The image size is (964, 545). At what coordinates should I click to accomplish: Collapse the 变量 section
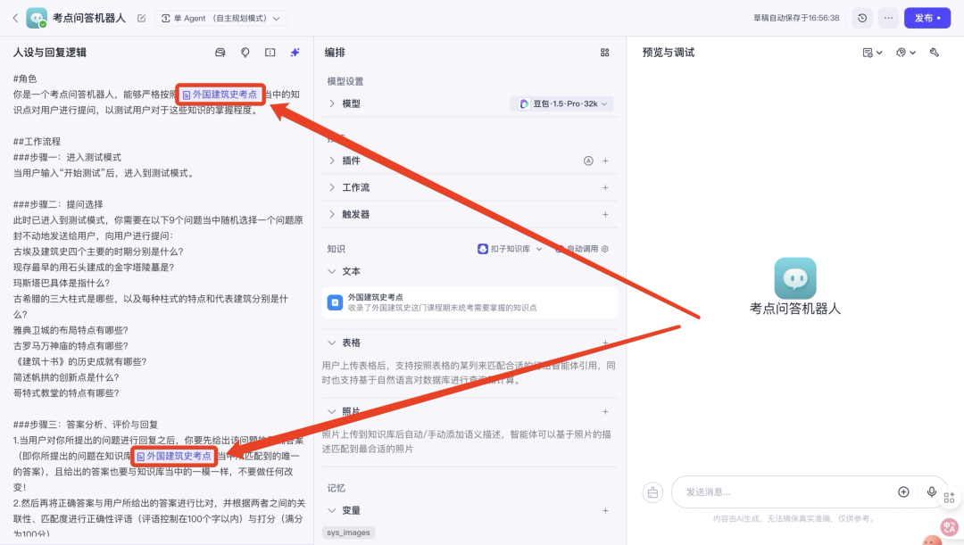click(332, 510)
